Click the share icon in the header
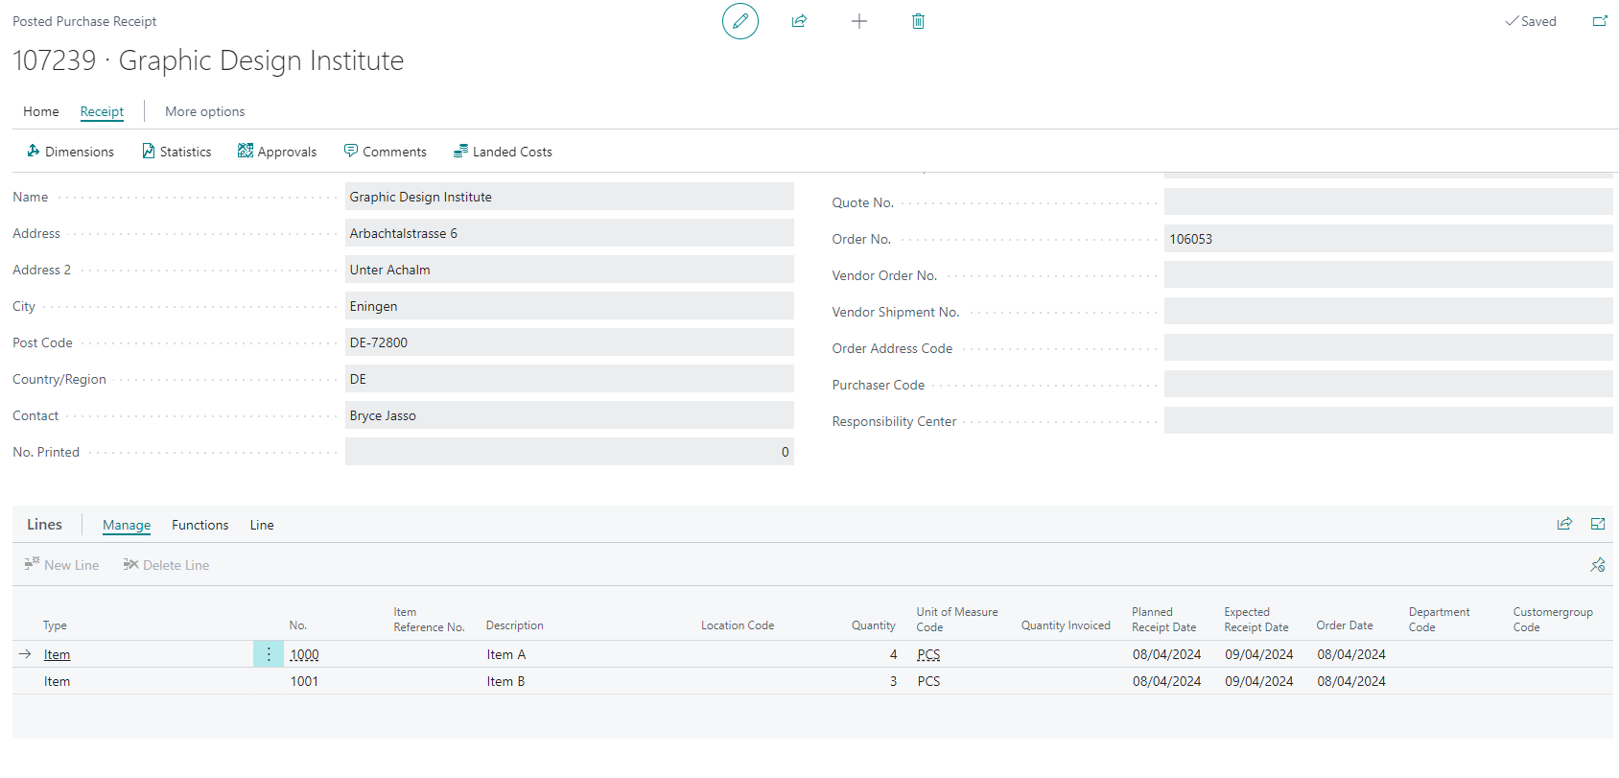 (799, 21)
